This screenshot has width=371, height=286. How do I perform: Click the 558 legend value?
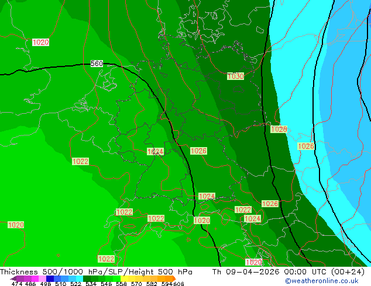click(121, 284)
